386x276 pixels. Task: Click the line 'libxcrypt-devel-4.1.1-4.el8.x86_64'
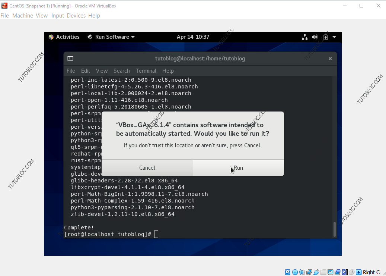point(128,187)
